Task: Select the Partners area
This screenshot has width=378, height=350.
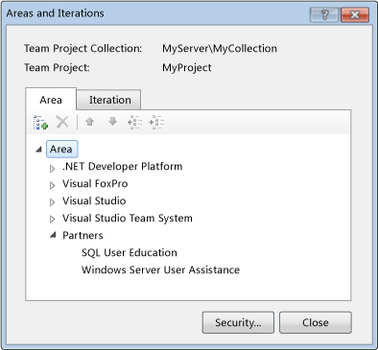Action: click(x=83, y=236)
